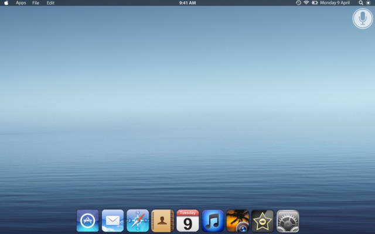The image size is (375, 234).
Task: Open the iPhoto palm tree icon
Action: 237,221
